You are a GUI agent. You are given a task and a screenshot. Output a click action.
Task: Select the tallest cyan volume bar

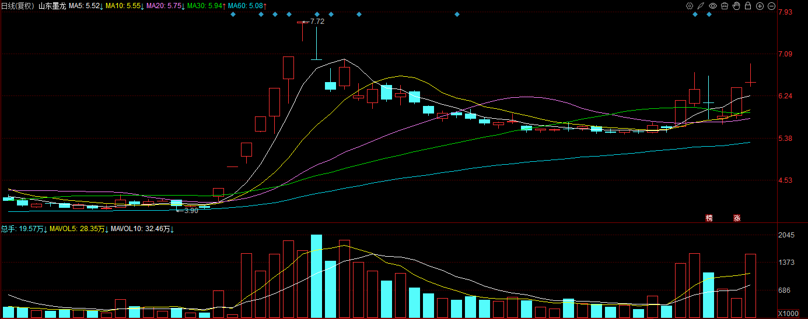click(317, 276)
